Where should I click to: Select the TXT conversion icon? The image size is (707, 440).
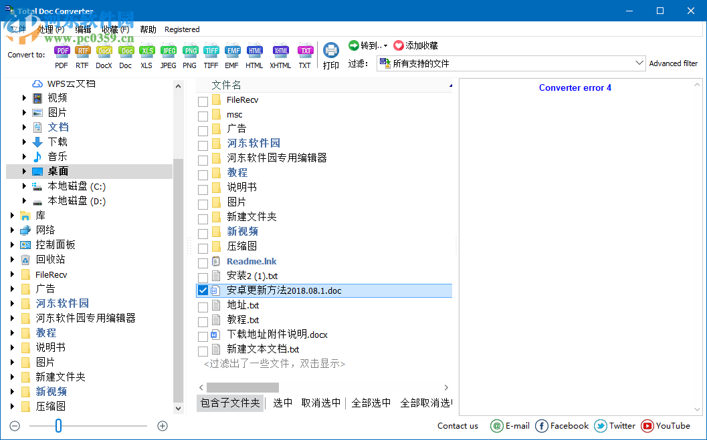click(x=306, y=50)
